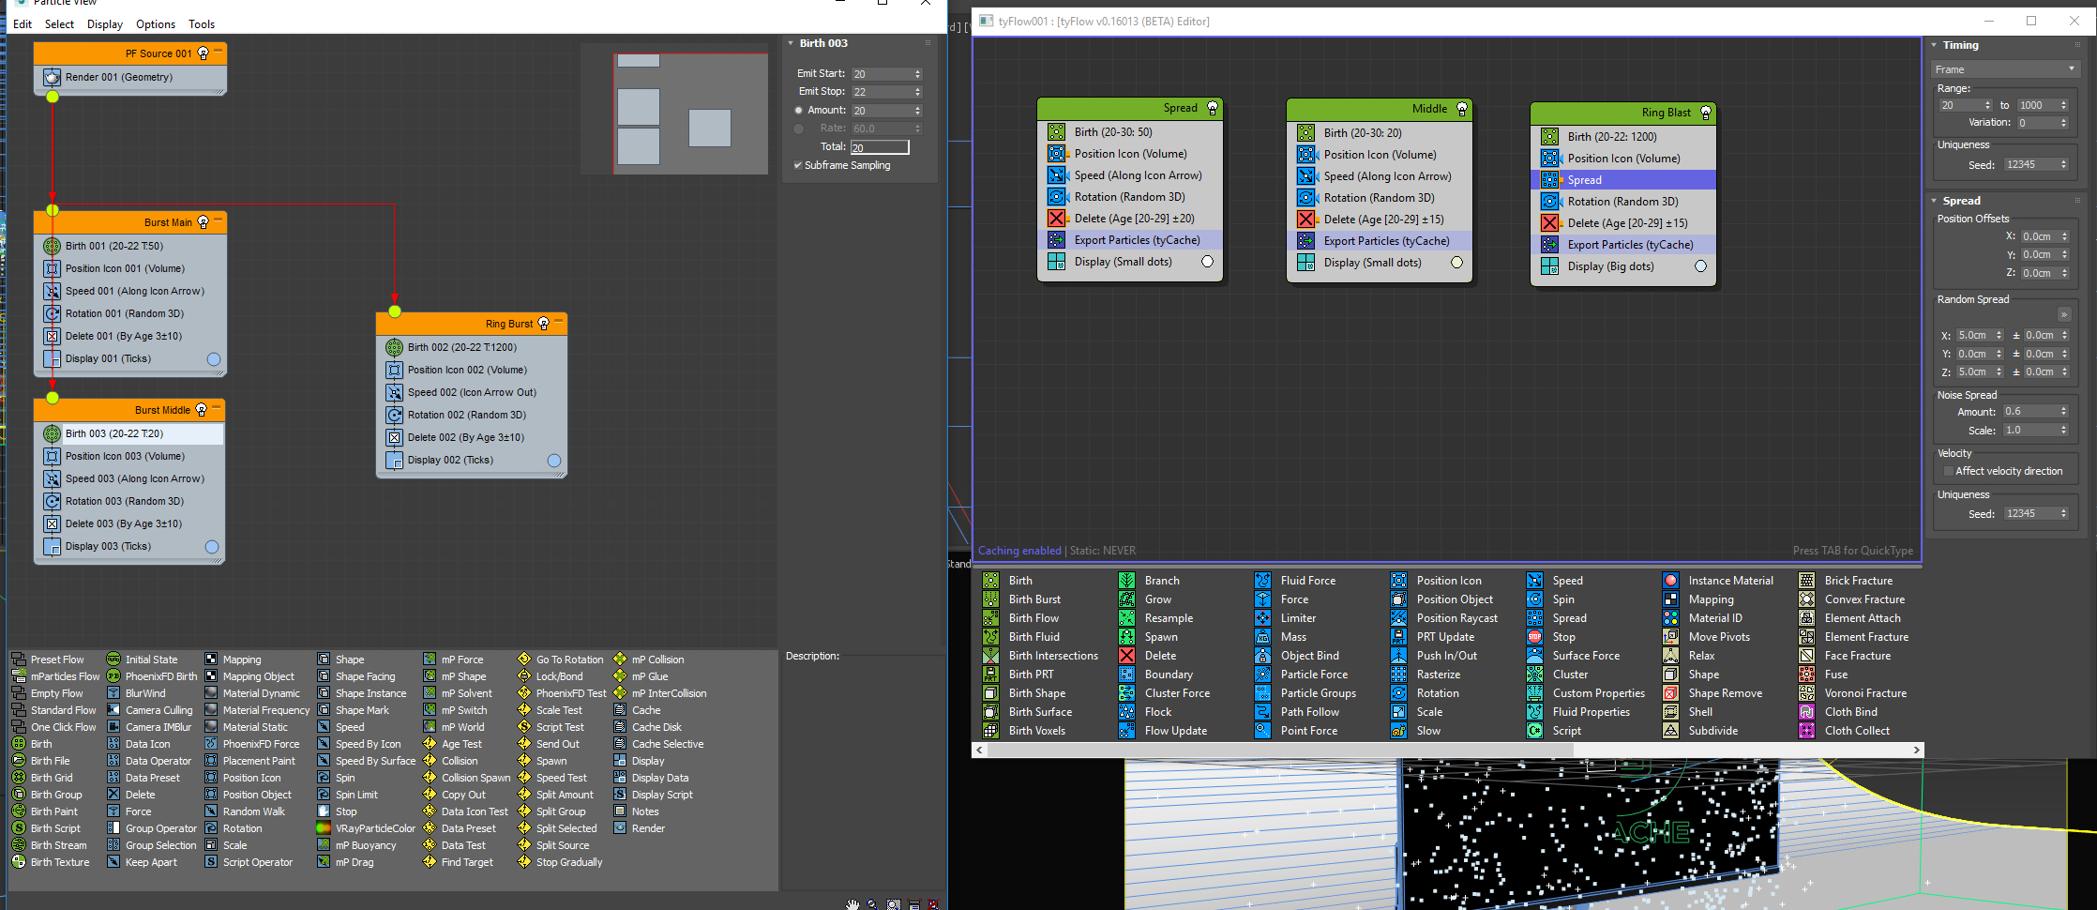Collapse the Timing rollout

[x=1934, y=45]
